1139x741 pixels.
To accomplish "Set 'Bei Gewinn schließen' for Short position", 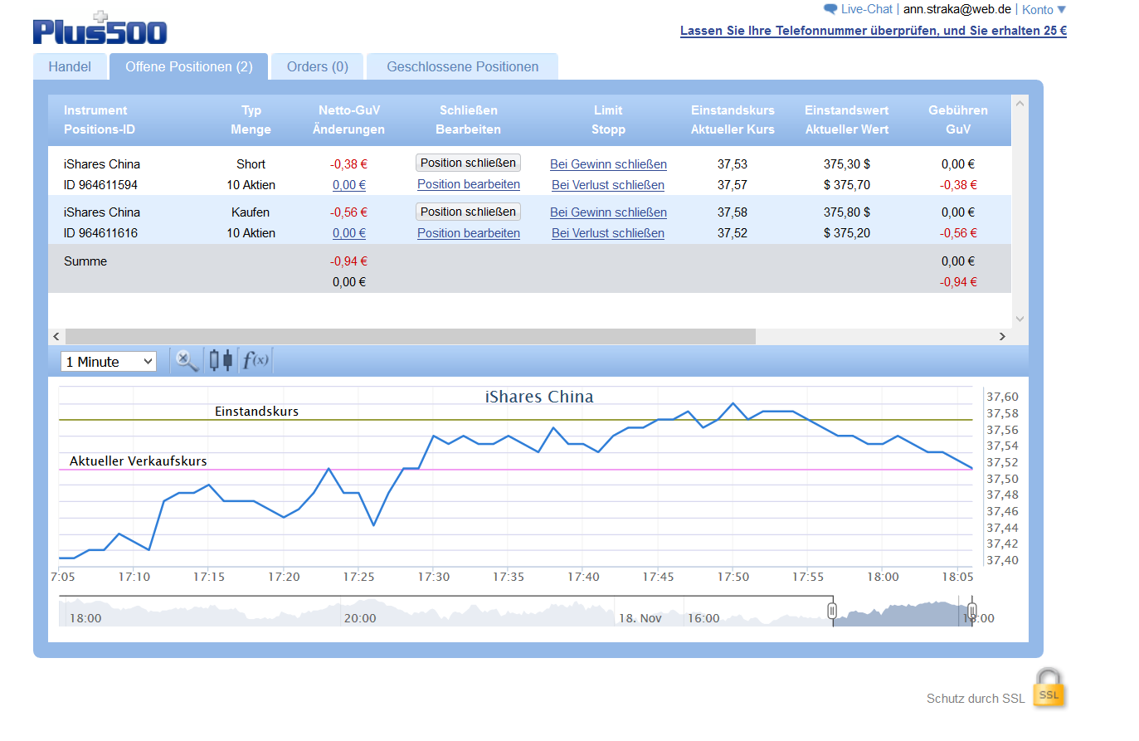I will pos(608,164).
